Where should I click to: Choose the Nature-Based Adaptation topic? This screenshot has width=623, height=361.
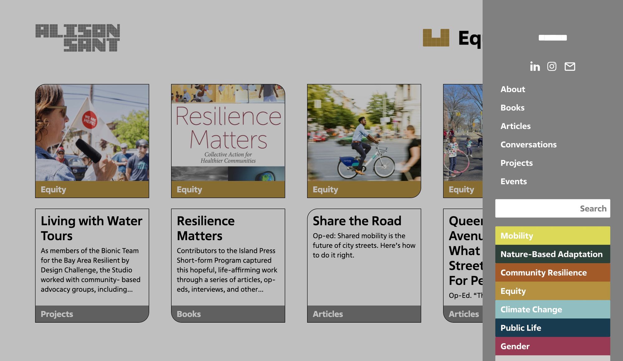point(553,254)
